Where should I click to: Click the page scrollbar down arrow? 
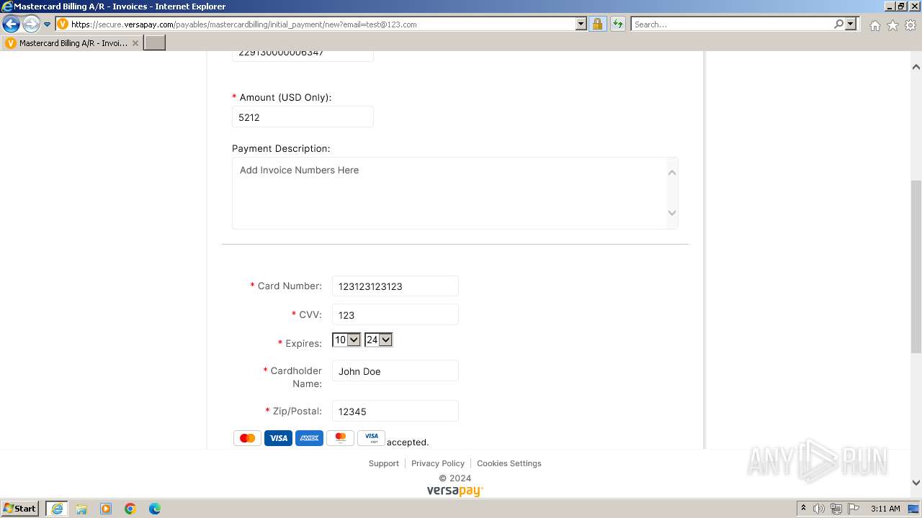click(x=916, y=483)
